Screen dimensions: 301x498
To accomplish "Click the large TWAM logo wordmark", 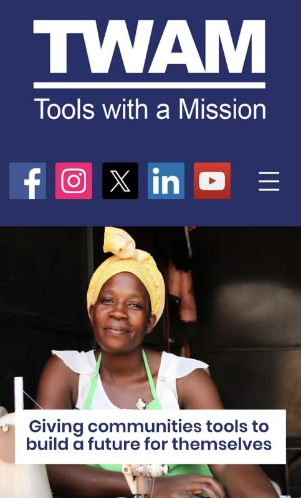I will click(x=150, y=47).
